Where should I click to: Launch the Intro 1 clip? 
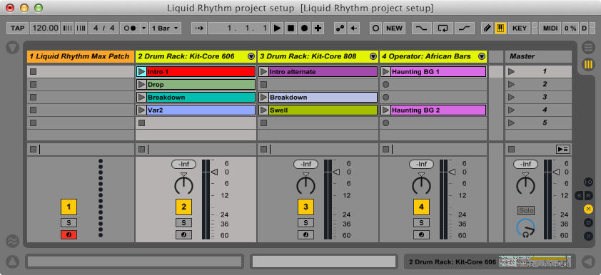(x=141, y=71)
